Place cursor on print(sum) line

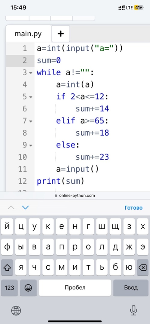(61, 181)
